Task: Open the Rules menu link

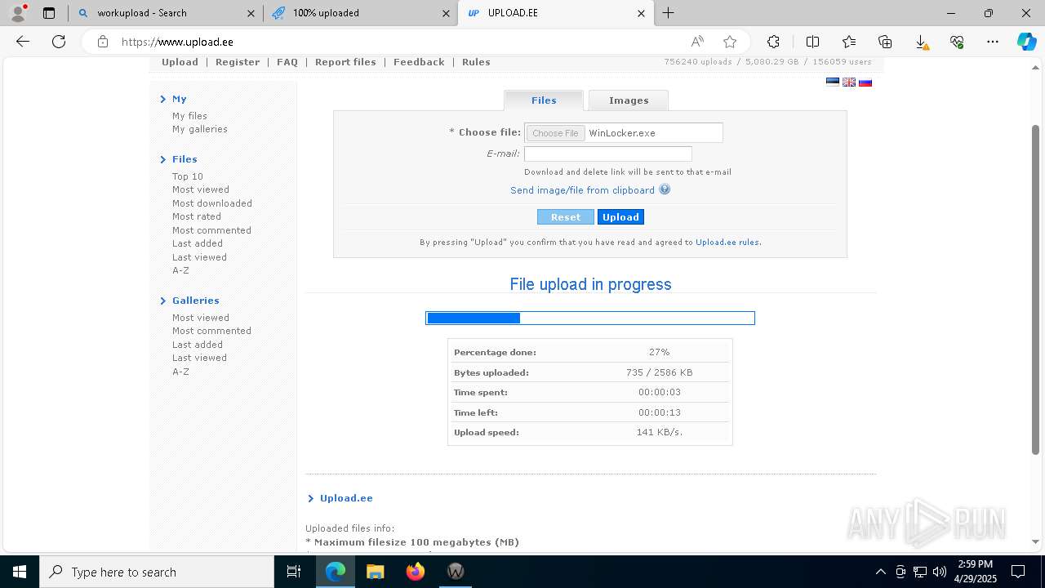Action: click(x=476, y=62)
